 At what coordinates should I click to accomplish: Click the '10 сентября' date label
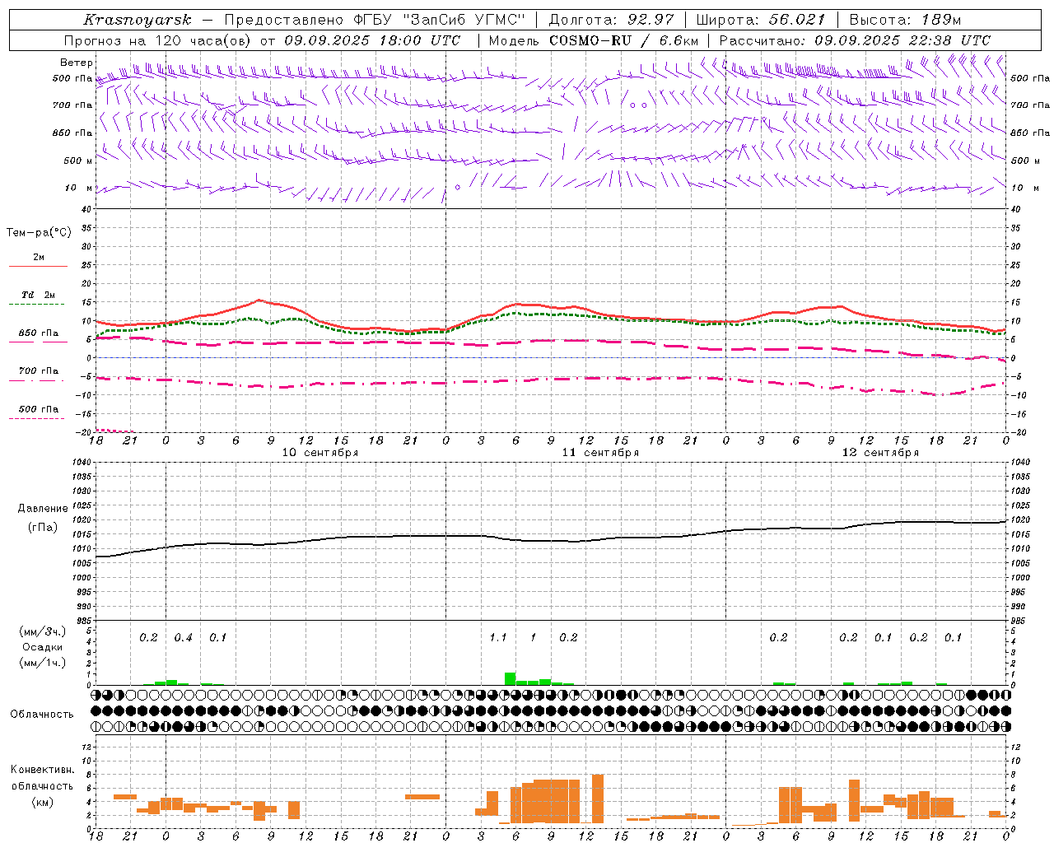coord(320,453)
